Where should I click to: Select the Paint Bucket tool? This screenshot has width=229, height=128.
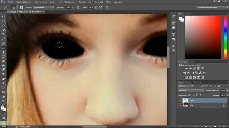[x=3, y=65]
